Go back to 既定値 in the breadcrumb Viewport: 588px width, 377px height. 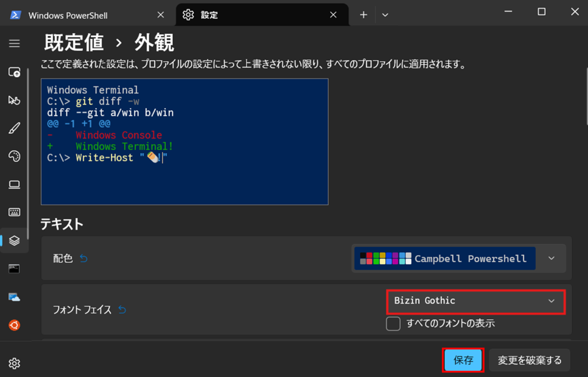[73, 43]
